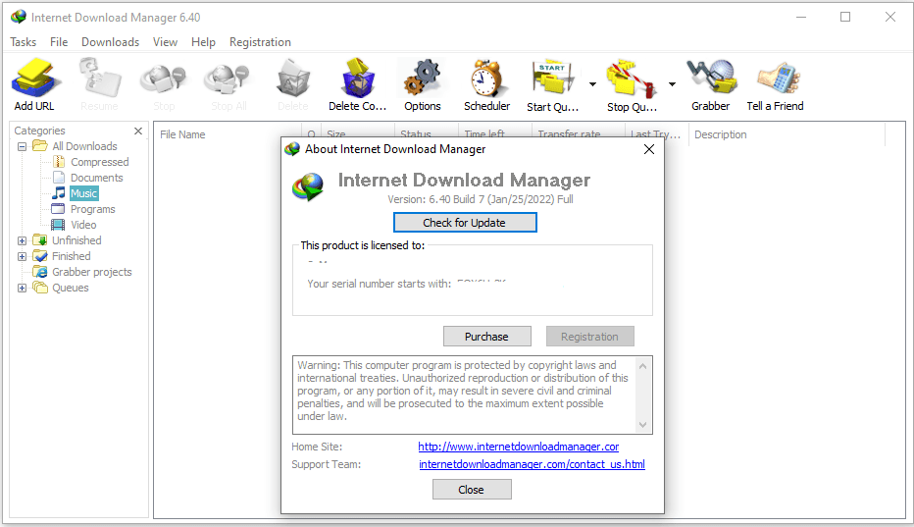Click the All Downloads folder icon
Image resolution: width=914 pixels, height=527 pixels.
coord(40,146)
